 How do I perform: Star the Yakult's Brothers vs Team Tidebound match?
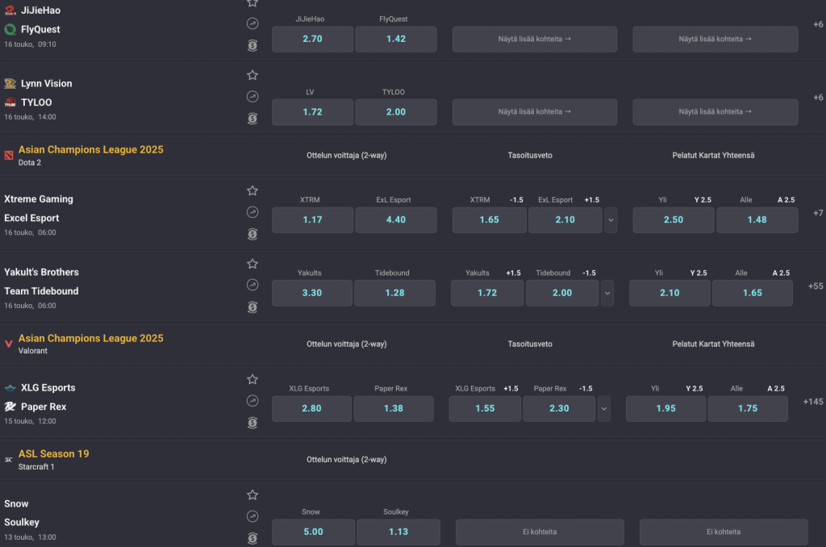coord(252,264)
